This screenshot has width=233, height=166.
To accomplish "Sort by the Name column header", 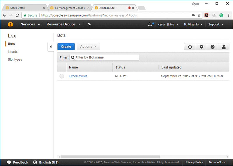I will (x=90, y=67).
